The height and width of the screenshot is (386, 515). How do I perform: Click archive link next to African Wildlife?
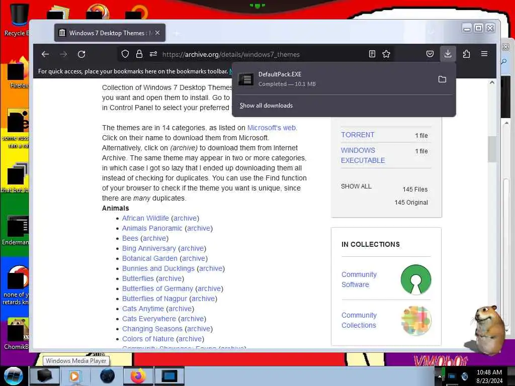185,218
